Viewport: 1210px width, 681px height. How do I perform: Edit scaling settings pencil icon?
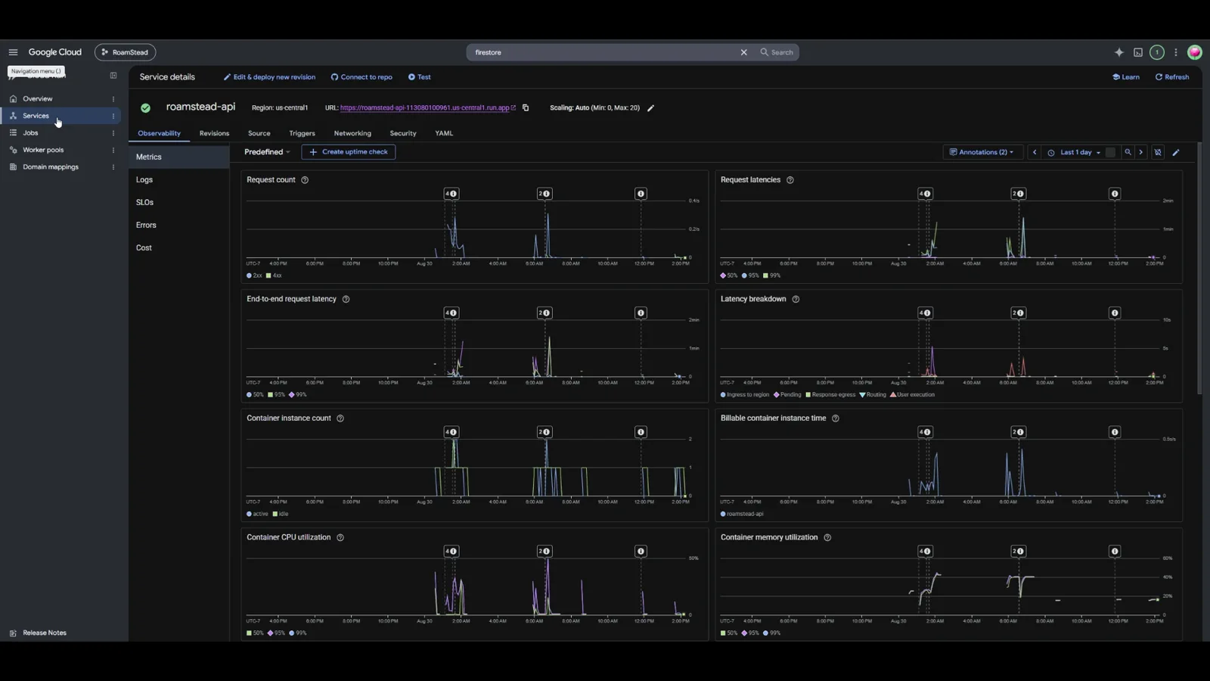click(x=650, y=107)
